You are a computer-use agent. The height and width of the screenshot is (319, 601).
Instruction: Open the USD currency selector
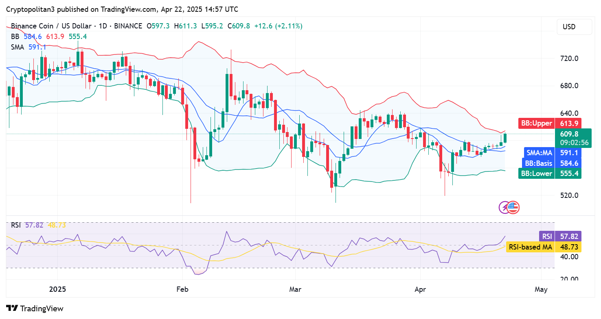(575, 27)
